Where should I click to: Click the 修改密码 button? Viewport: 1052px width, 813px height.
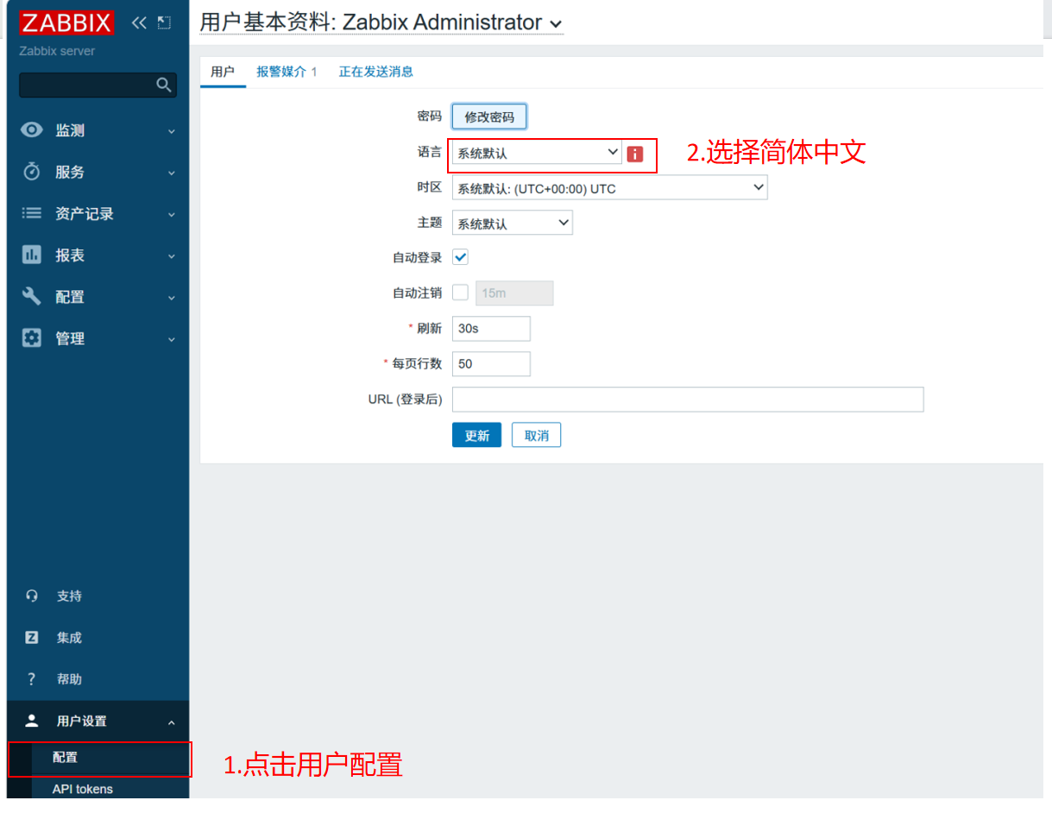(489, 117)
